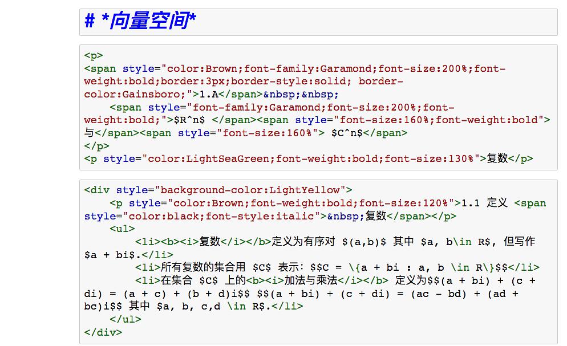
Task: Click the closing '</div>' tag
Action: pos(103,332)
